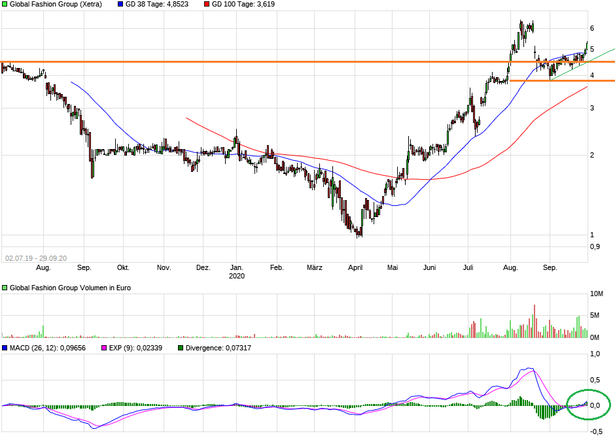Click the price axis value '1'
Image resolution: width=615 pixels, height=438 pixels.
592,235
